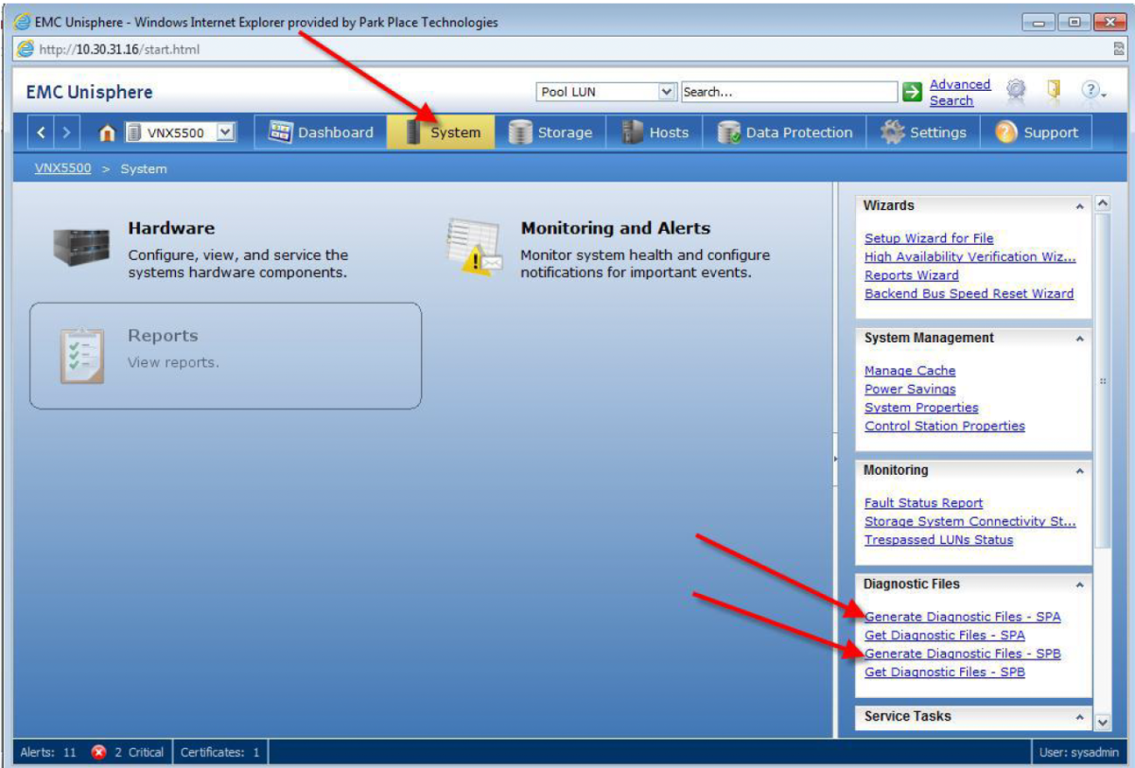Switch to the Storage tab
This screenshot has width=1135, height=768.
point(550,133)
